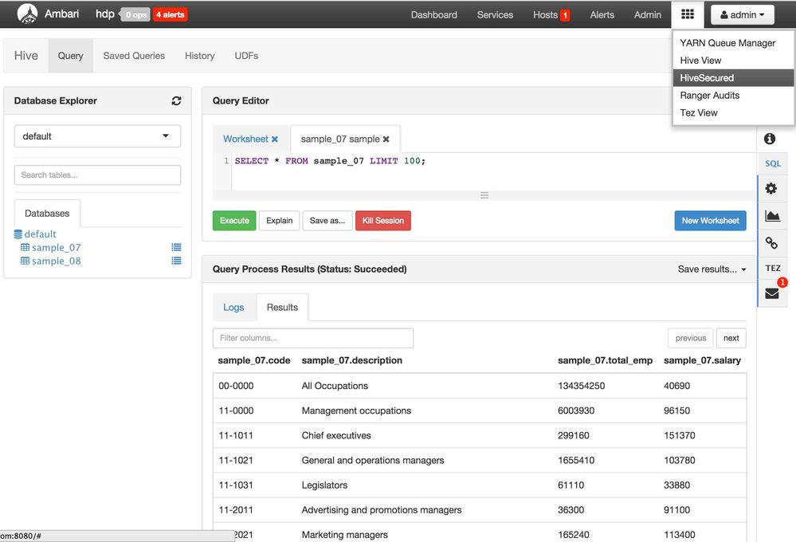Image resolution: width=796 pixels, height=542 pixels.
Task: Click the Explain button
Action: pos(279,221)
